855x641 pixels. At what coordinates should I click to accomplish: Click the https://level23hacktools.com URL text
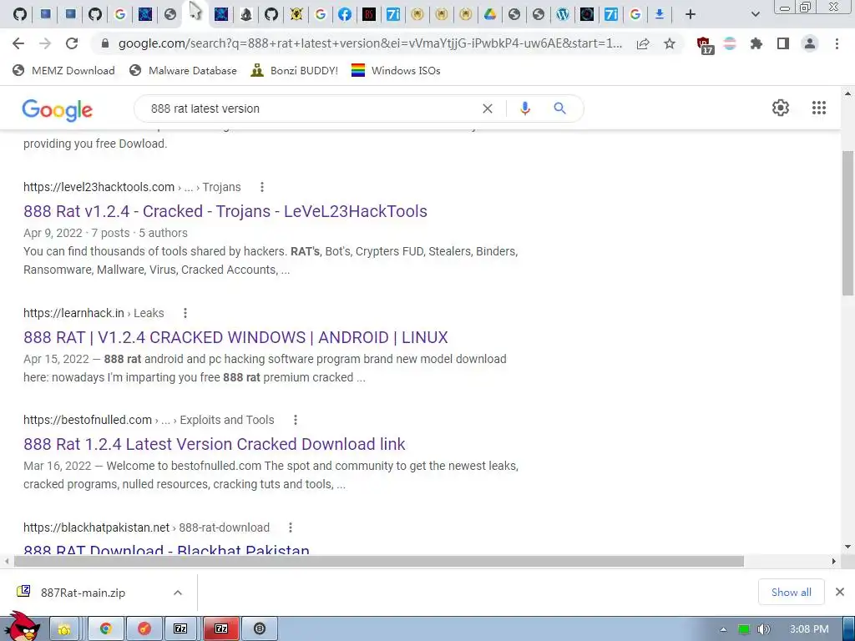click(x=99, y=187)
